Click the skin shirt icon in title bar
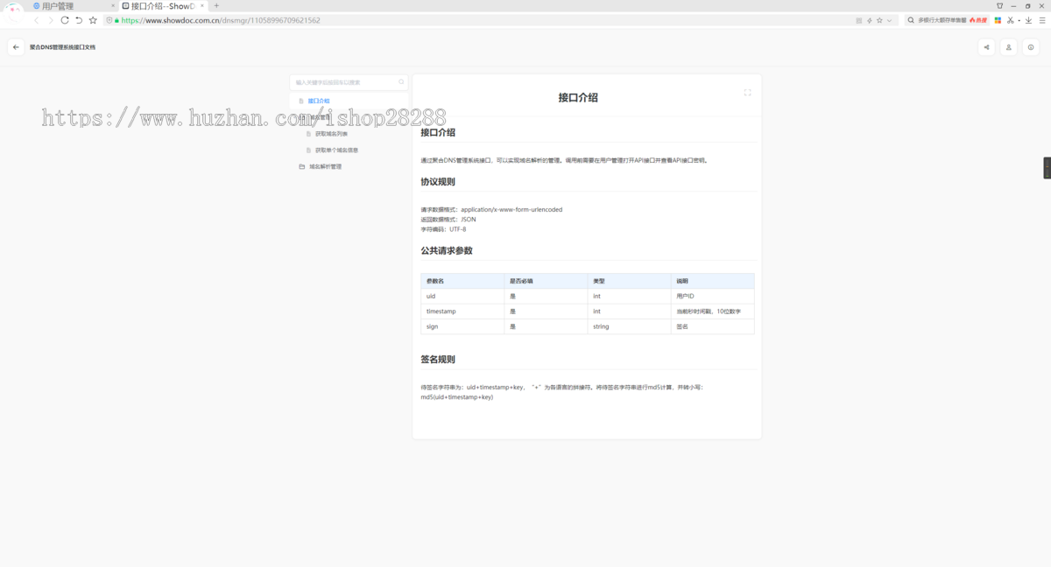The width and height of the screenshot is (1051, 567). [x=1000, y=6]
